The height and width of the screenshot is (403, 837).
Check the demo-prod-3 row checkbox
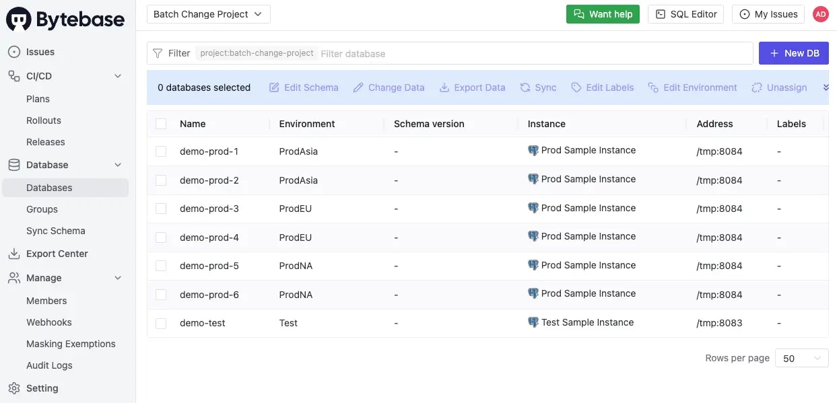[x=161, y=209]
